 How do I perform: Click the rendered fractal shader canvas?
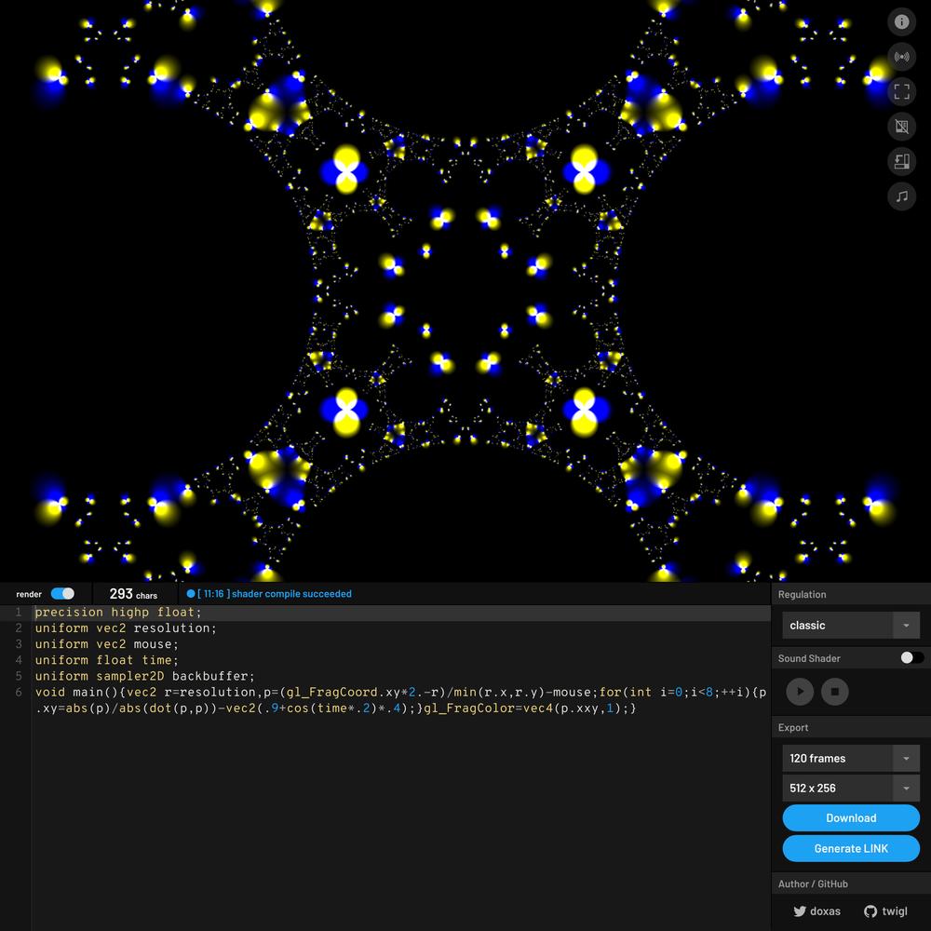coord(465,290)
